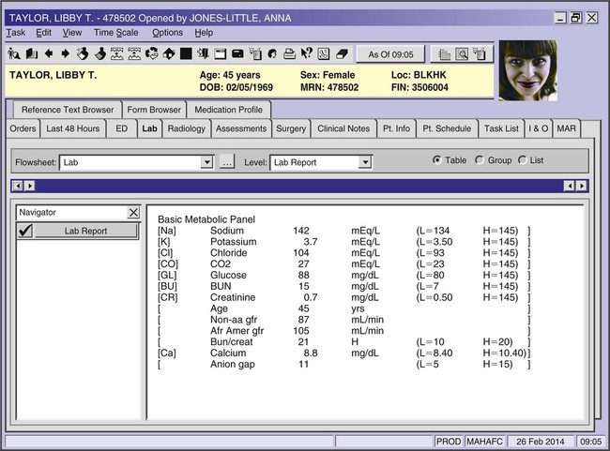The width and height of the screenshot is (610, 451).
Task: Open the Time Scale menu
Action: click(116, 32)
